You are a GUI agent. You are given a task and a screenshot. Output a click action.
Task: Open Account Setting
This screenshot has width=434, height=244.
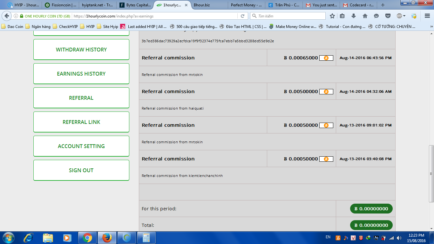pyautogui.click(x=81, y=146)
